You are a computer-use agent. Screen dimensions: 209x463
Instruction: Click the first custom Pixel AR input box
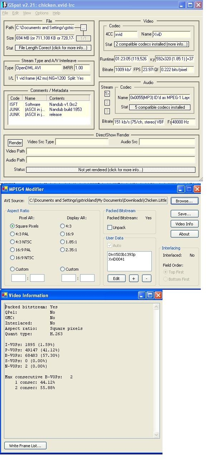tap(19, 278)
